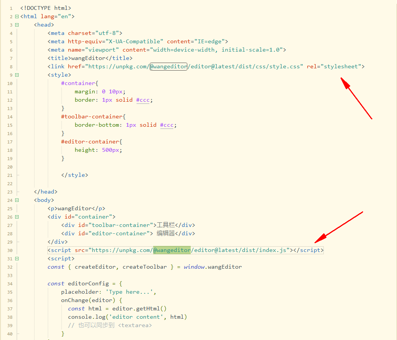Click line number 8 in the gutter
Image resolution: width=397 pixels, height=340 pixels.
(11, 67)
